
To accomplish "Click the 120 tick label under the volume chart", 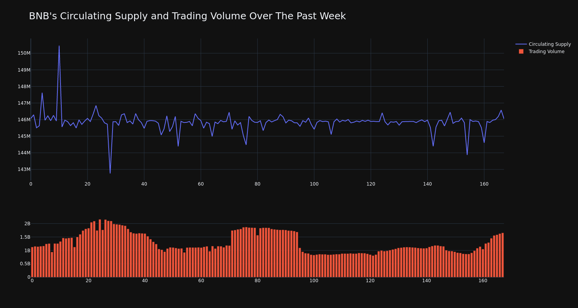I will [370, 281].
